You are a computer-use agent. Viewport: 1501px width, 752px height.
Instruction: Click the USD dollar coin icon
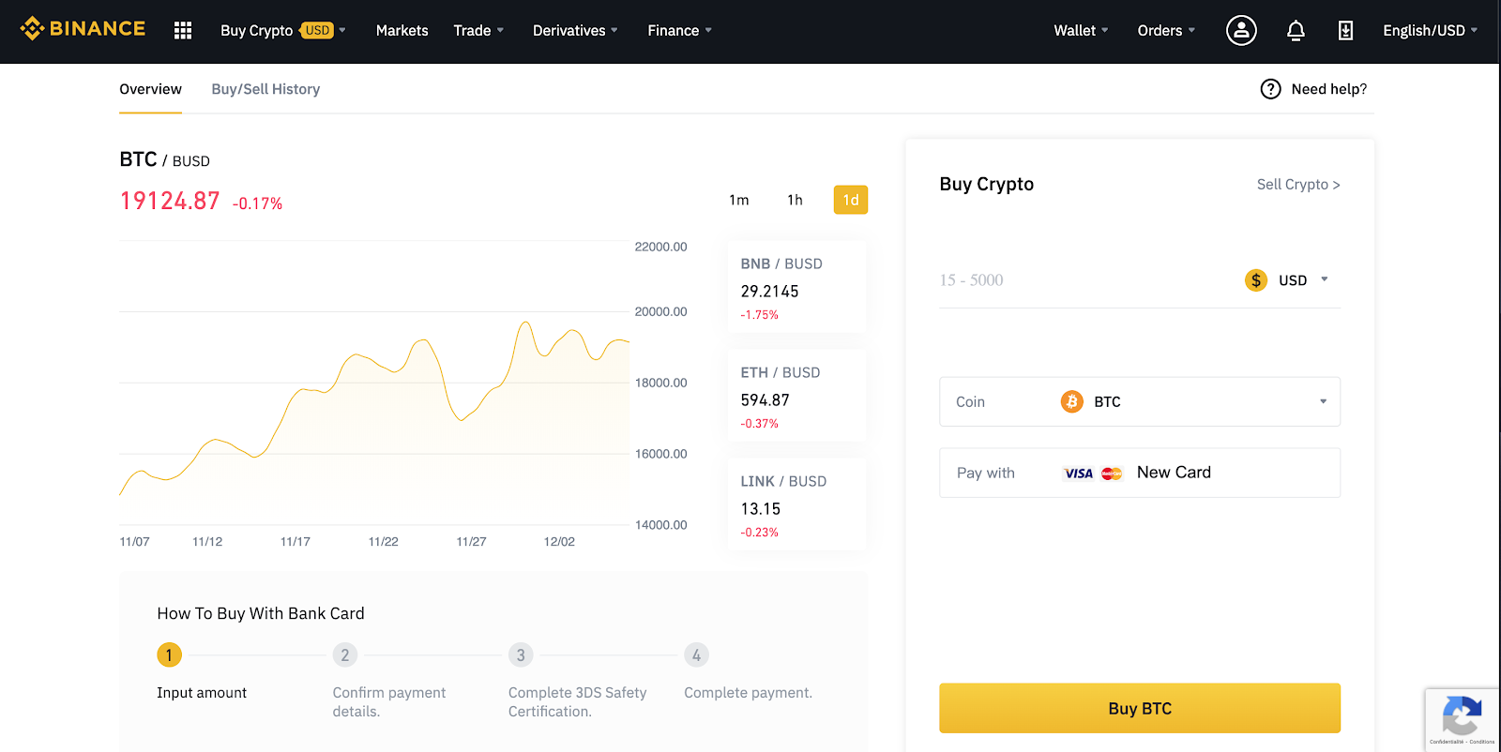[1256, 280]
